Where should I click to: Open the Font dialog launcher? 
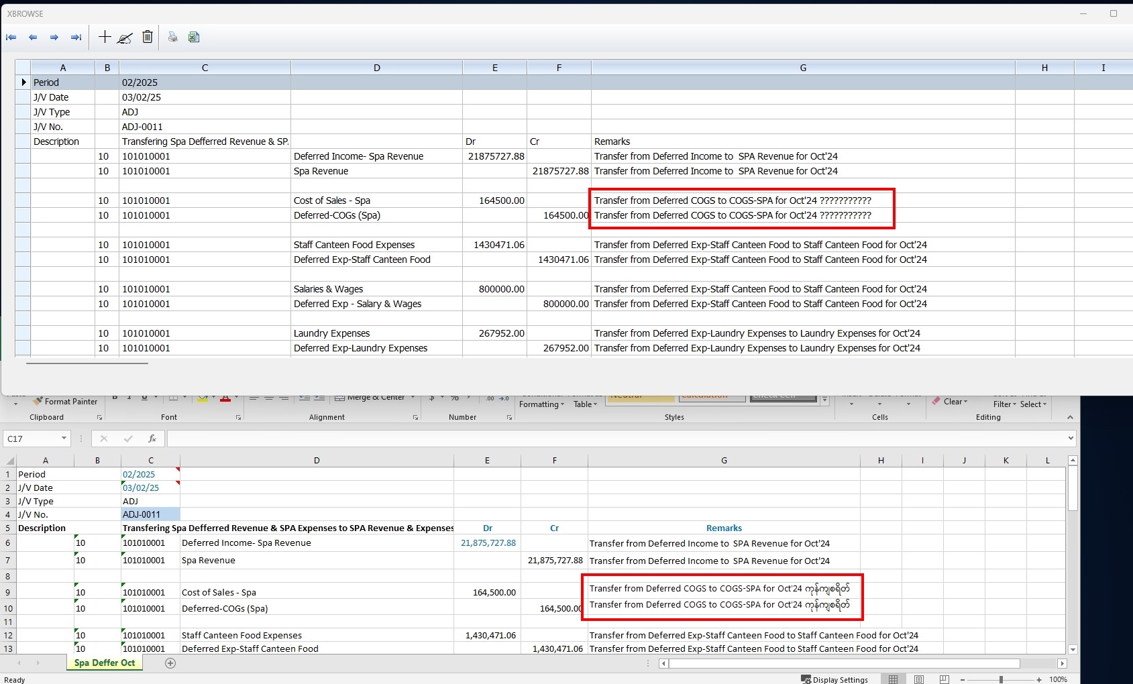pos(238,418)
